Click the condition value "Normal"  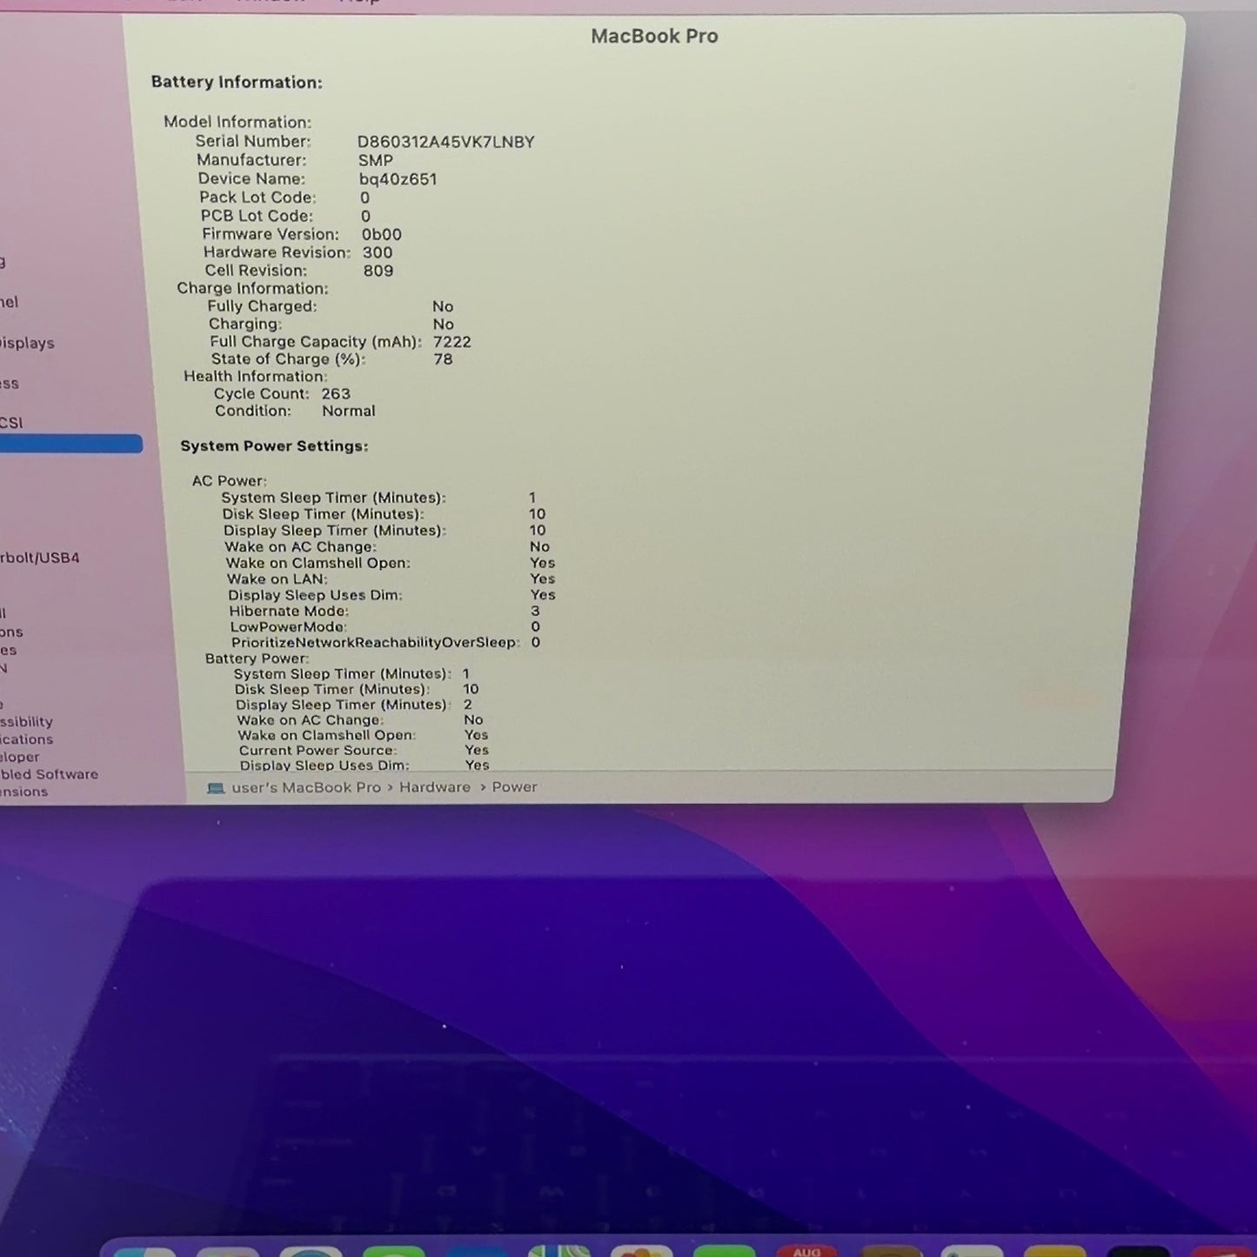349,411
